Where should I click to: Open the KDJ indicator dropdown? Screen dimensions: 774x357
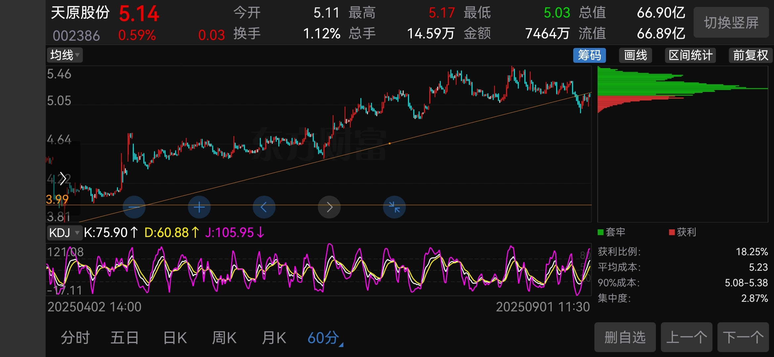[x=64, y=233]
